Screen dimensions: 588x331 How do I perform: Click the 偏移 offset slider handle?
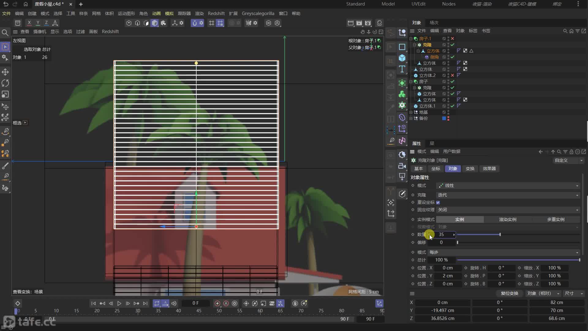457,243
